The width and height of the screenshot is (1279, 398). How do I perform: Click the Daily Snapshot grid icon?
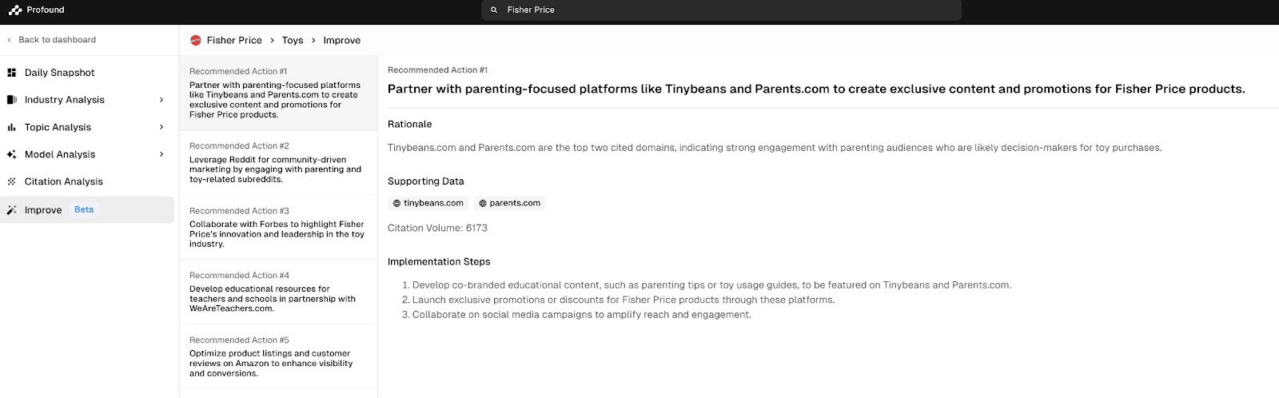click(12, 73)
